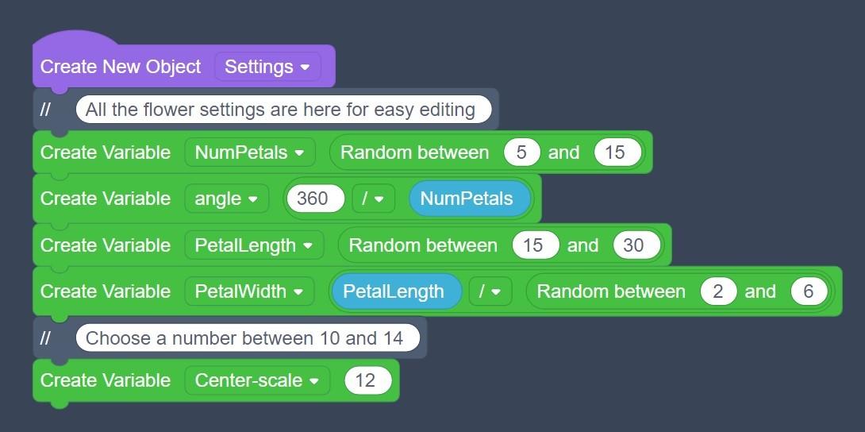Select the purple Create New Object block
This screenshot has width=865, height=432.
tap(121, 67)
